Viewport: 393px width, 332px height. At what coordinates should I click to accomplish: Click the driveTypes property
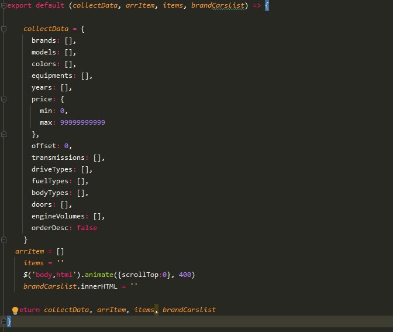[52, 169]
